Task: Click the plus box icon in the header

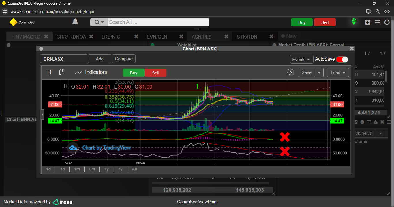Action: point(367,22)
